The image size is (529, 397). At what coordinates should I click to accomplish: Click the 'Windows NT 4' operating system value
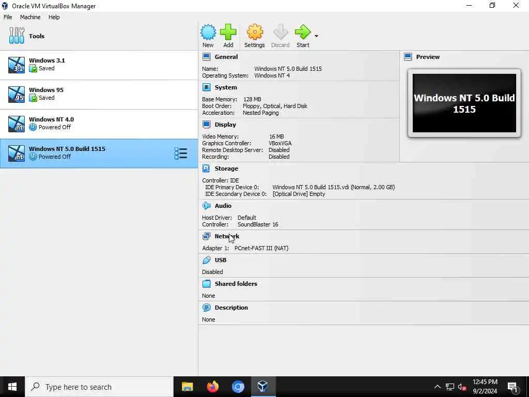(272, 75)
